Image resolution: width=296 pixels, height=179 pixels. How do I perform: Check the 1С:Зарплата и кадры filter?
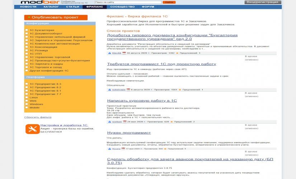tap(27, 64)
